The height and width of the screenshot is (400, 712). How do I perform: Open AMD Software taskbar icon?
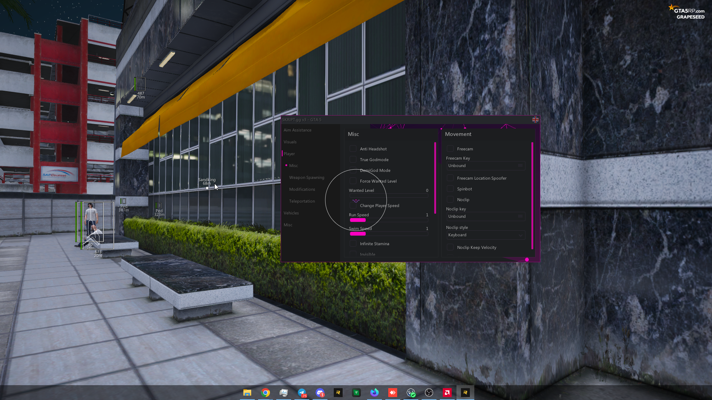(x=447, y=393)
